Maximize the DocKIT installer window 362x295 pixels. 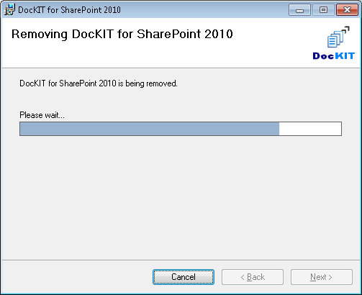(x=323, y=10)
